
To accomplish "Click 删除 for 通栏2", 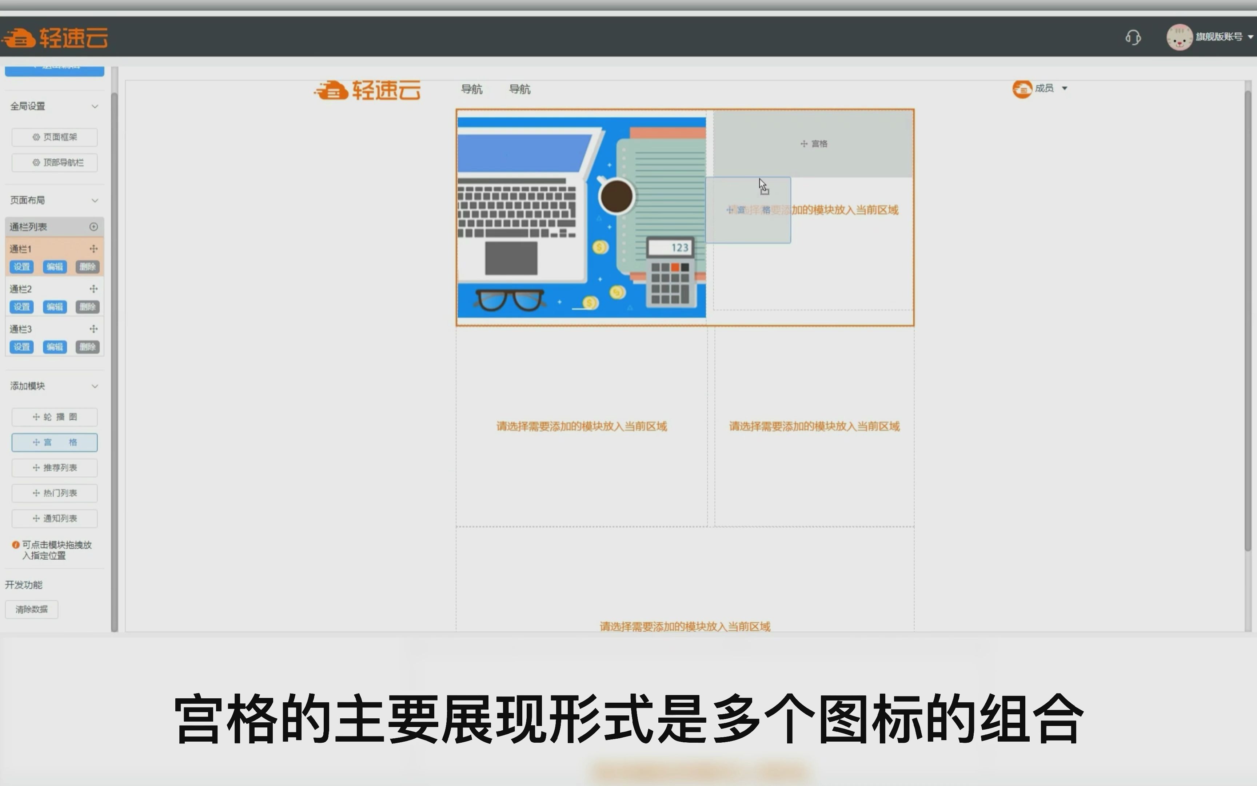I will (87, 307).
